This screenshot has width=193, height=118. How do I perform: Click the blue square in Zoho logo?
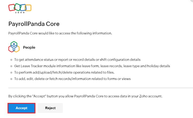click(23, 8)
